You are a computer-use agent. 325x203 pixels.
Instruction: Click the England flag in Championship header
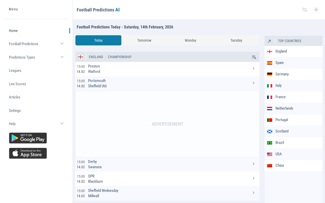point(80,57)
